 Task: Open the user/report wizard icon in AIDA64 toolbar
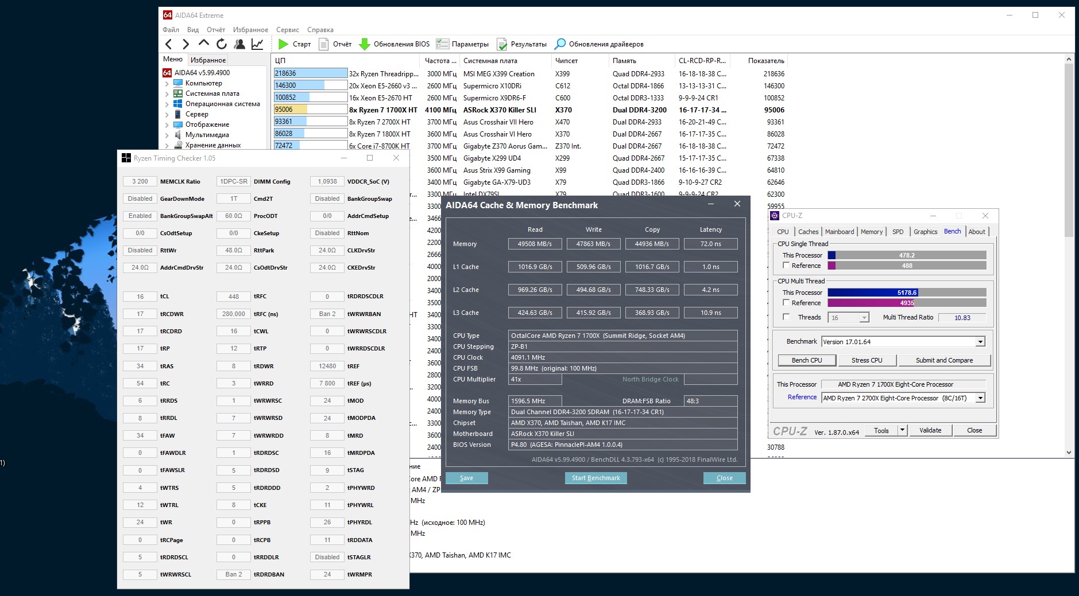[x=239, y=44]
